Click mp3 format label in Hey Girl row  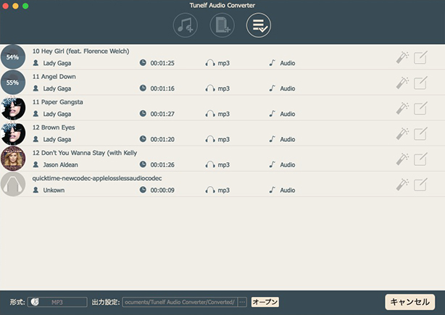(x=224, y=63)
